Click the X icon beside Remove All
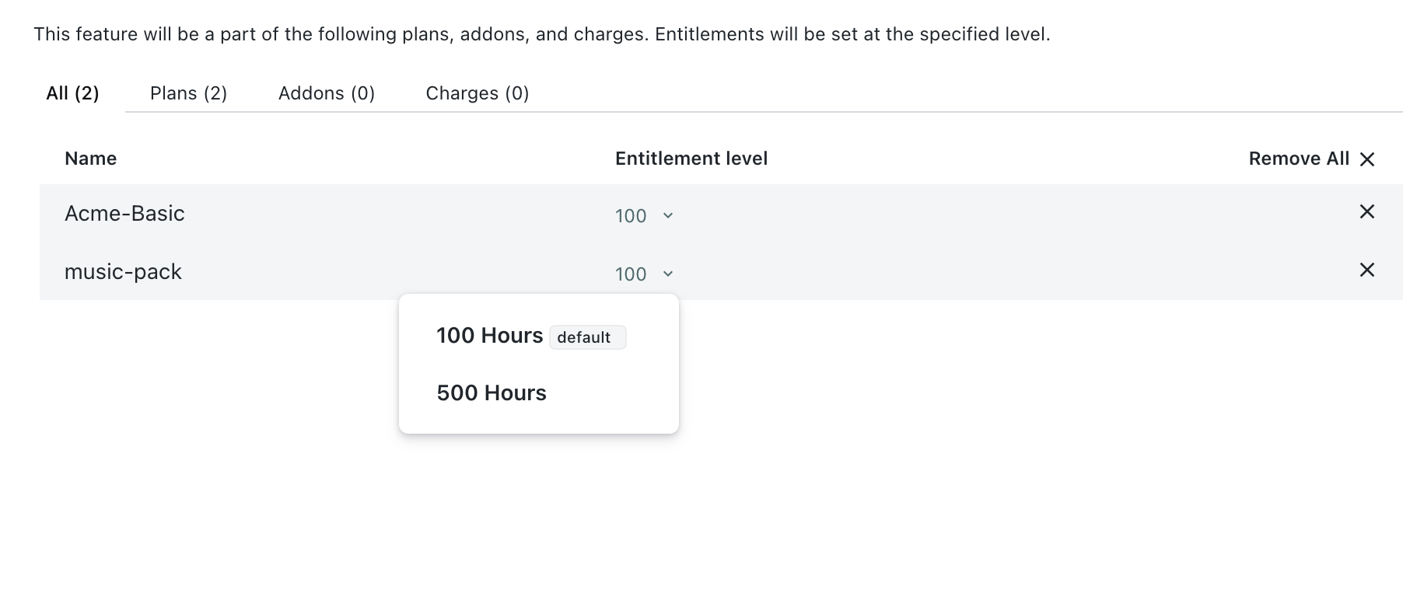Viewport: 1403px width, 600px height. coord(1366,159)
